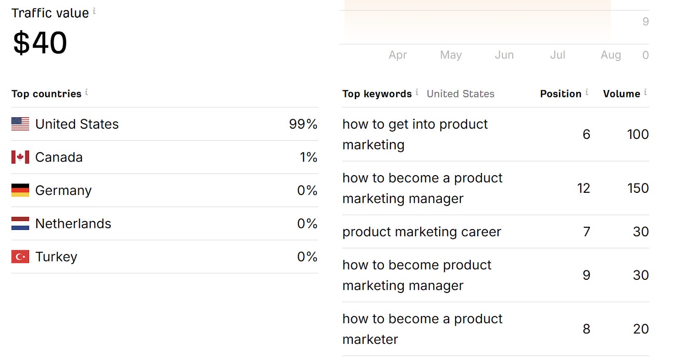675x362 pixels.
Task: Click info icon next to Volume
Action: click(x=645, y=92)
